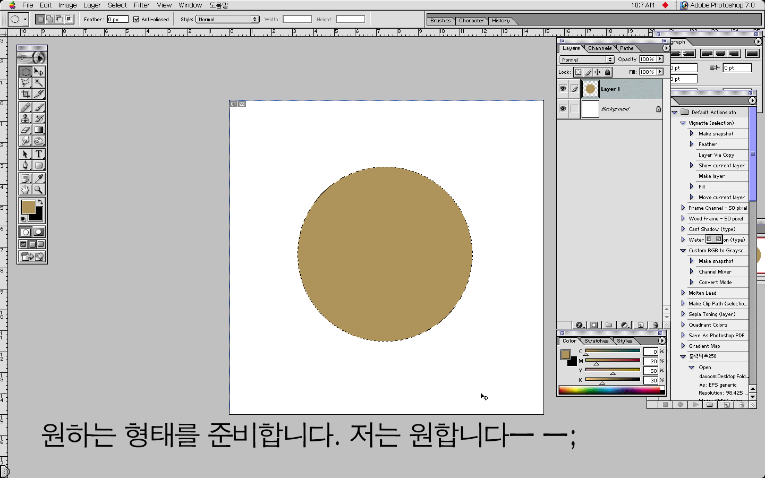Click the foreground color swatch in toolbox

[x=28, y=207]
